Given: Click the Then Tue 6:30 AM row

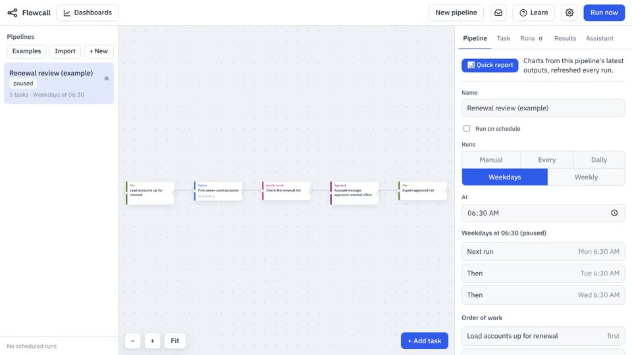Looking at the screenshot, I should pos(543,273).
